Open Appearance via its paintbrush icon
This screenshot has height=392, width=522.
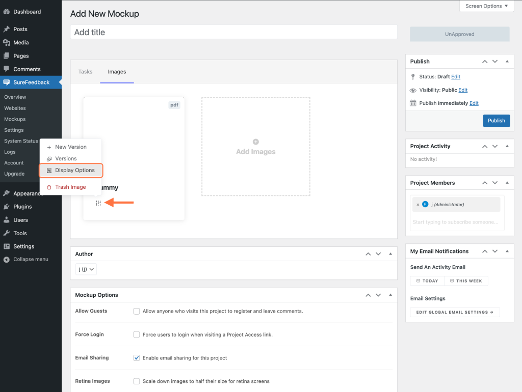click(x=7, y=193)
